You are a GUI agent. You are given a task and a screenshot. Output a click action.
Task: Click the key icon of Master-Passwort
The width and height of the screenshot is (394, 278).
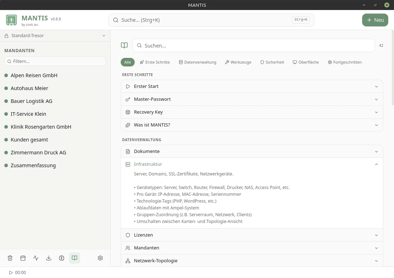(x=128, y=99)
